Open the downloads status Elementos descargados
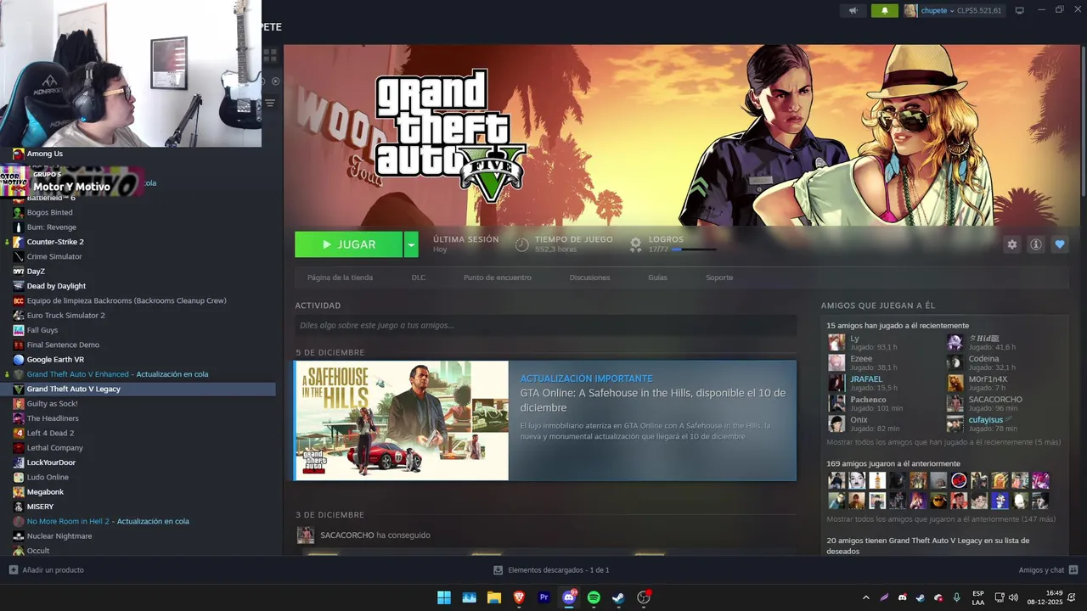 pos(551,570)
